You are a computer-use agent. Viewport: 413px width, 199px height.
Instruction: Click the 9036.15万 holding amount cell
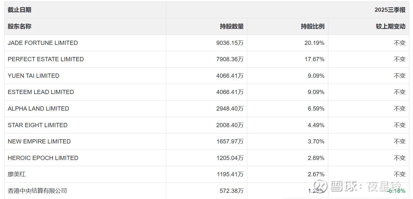point(230,43)
